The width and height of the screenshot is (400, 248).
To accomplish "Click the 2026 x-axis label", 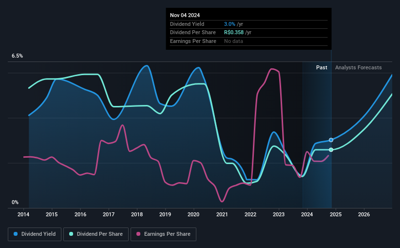I will click(364, 214).
